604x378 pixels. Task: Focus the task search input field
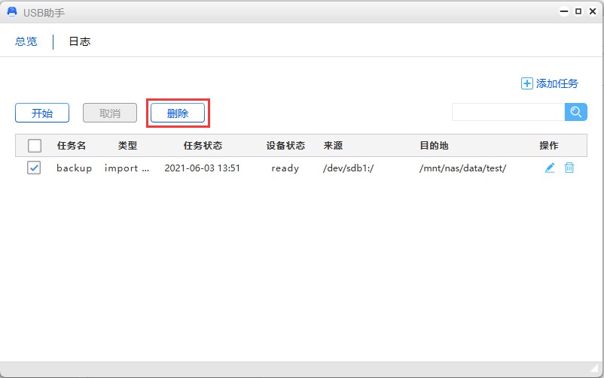click(x=508, y=112)
